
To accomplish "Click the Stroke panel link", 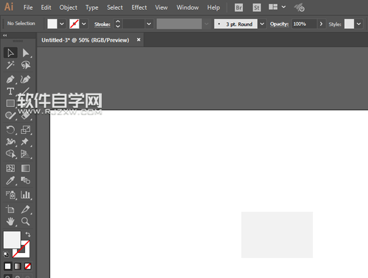I will tap(102, 24).
